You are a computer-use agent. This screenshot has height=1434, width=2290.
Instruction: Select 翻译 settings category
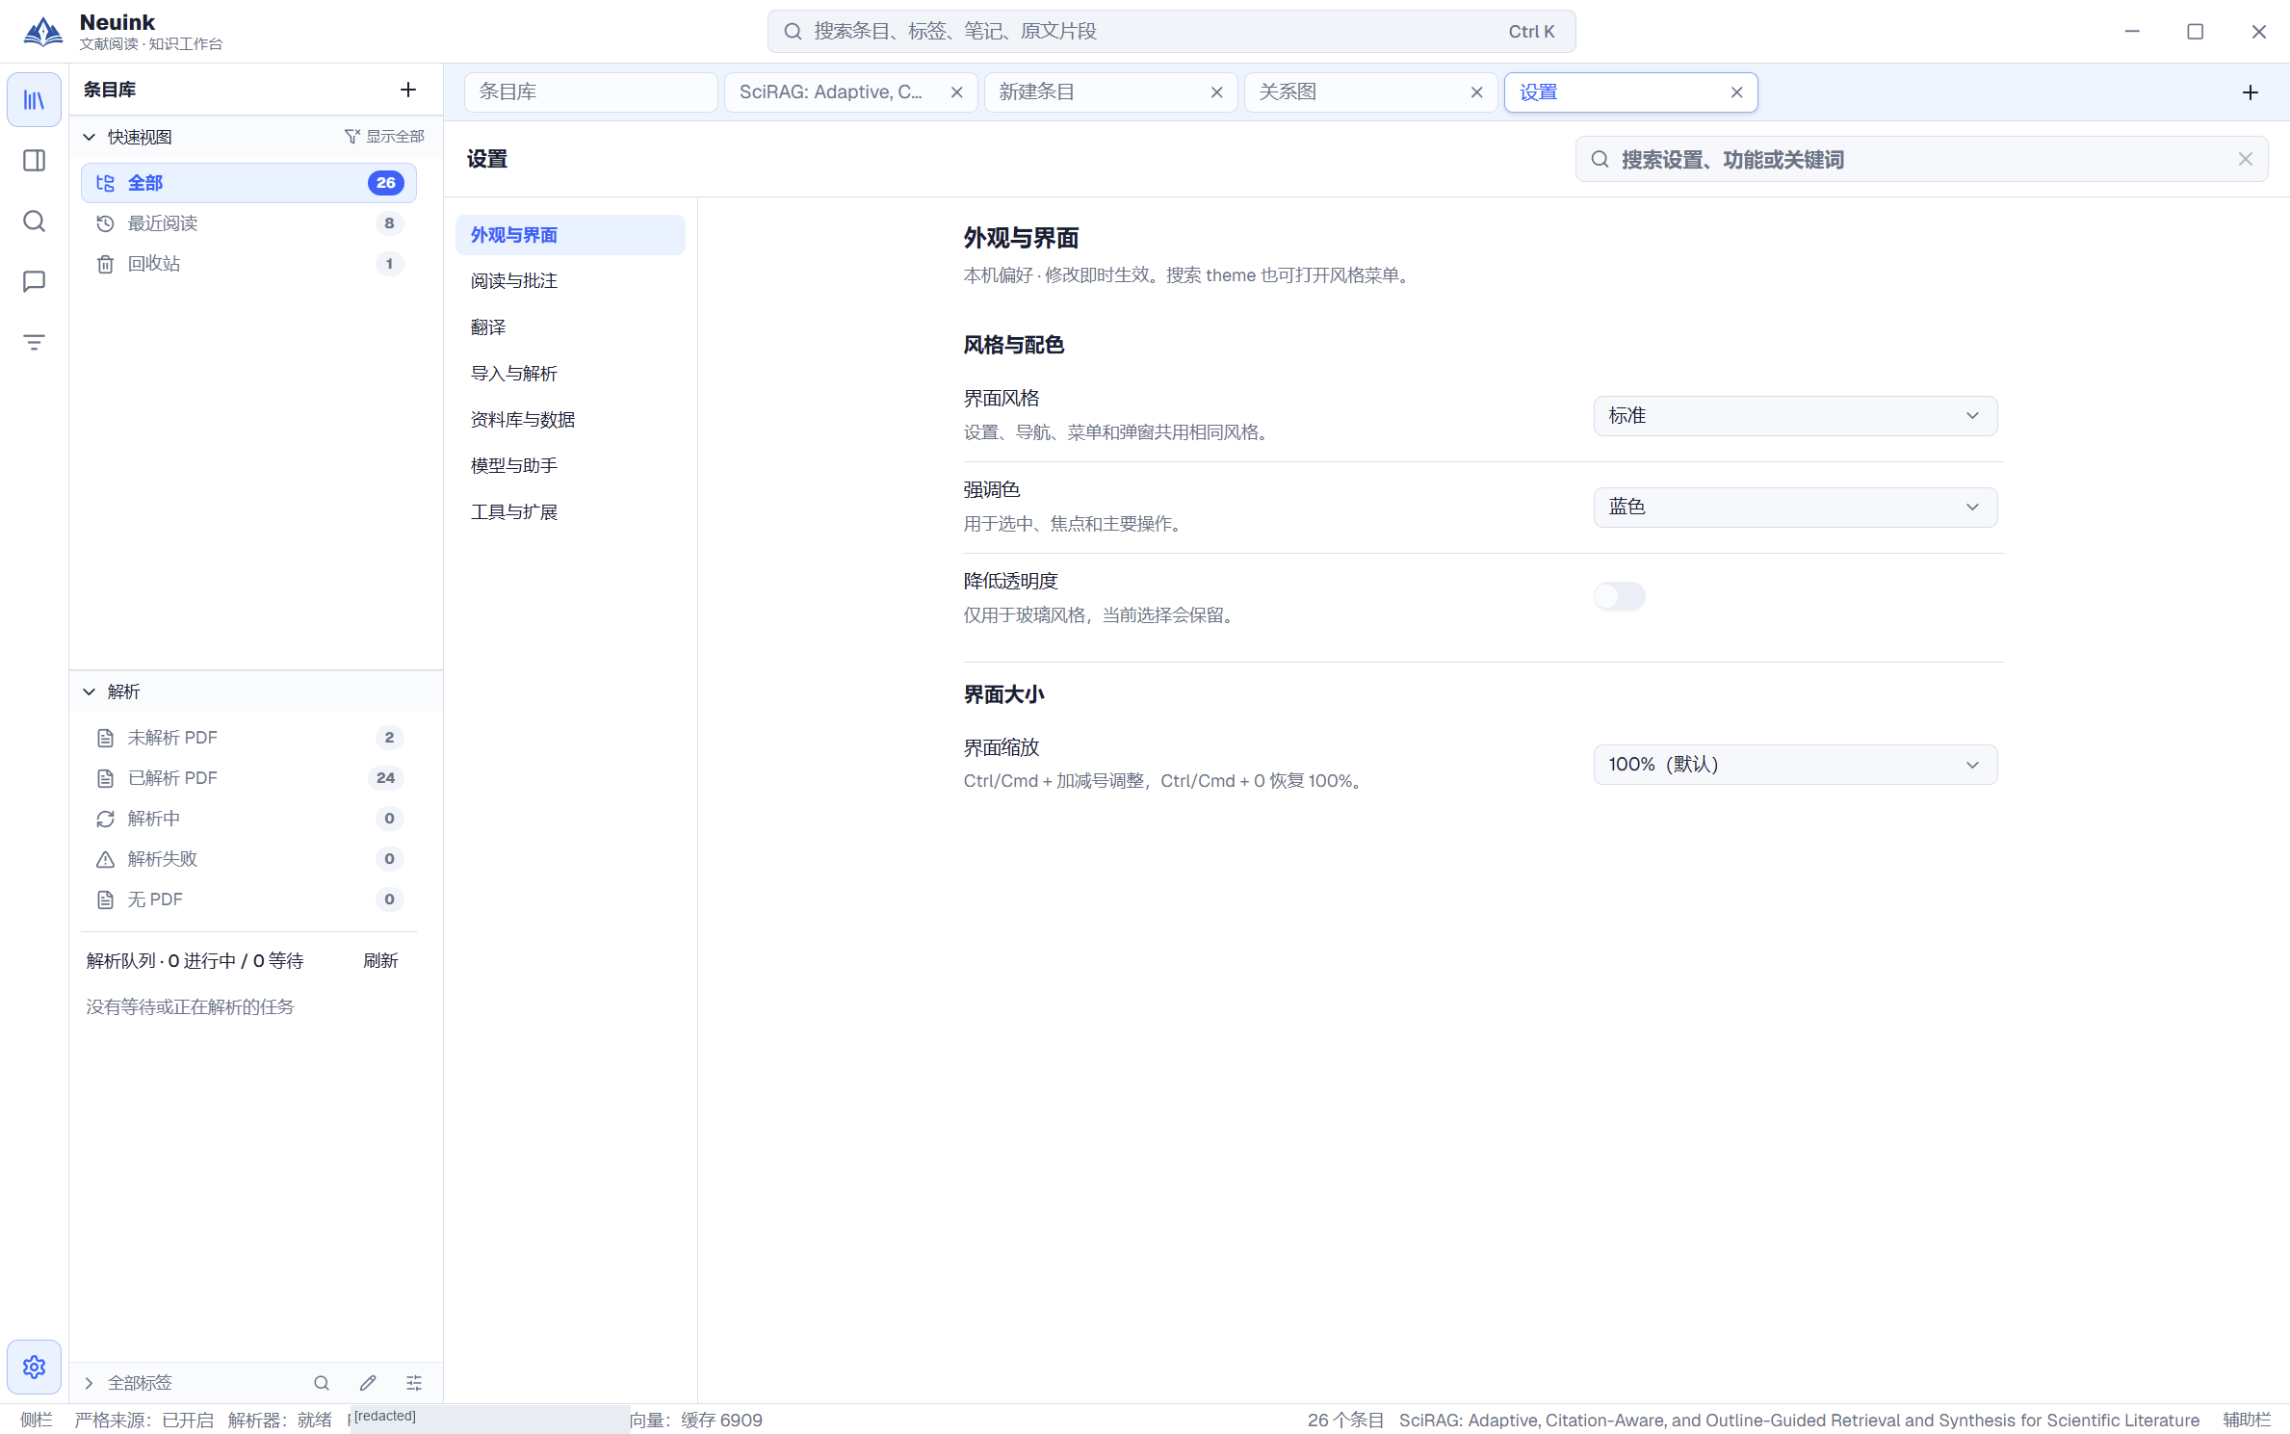pos(570,327)
